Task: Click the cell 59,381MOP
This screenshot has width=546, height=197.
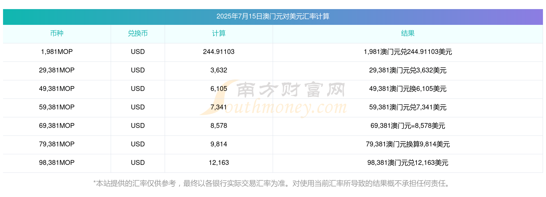Action: [57, 107]
